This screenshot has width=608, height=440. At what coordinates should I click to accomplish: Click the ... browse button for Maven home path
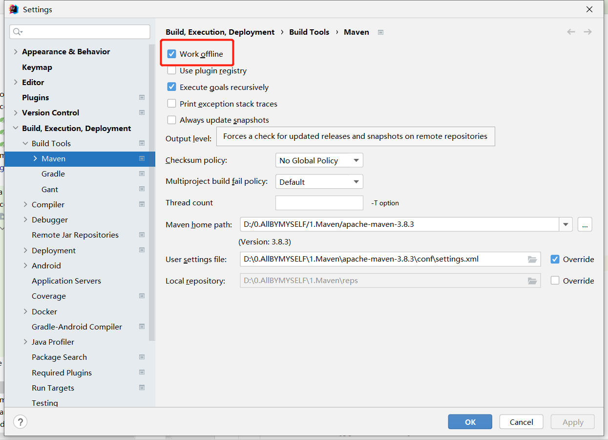point(585,224)
